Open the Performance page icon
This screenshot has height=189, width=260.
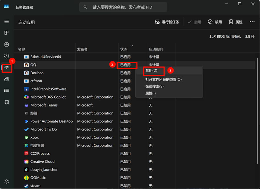(7, 45)
